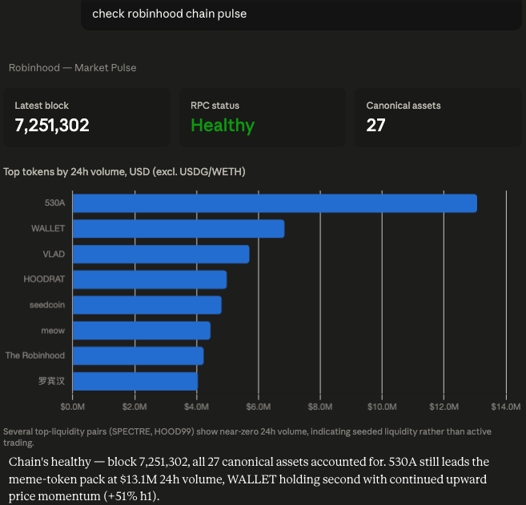The height and width of the screenshot is (505, 526).
Task: Click the meow volume bar
Action: [x=142, y=331]
